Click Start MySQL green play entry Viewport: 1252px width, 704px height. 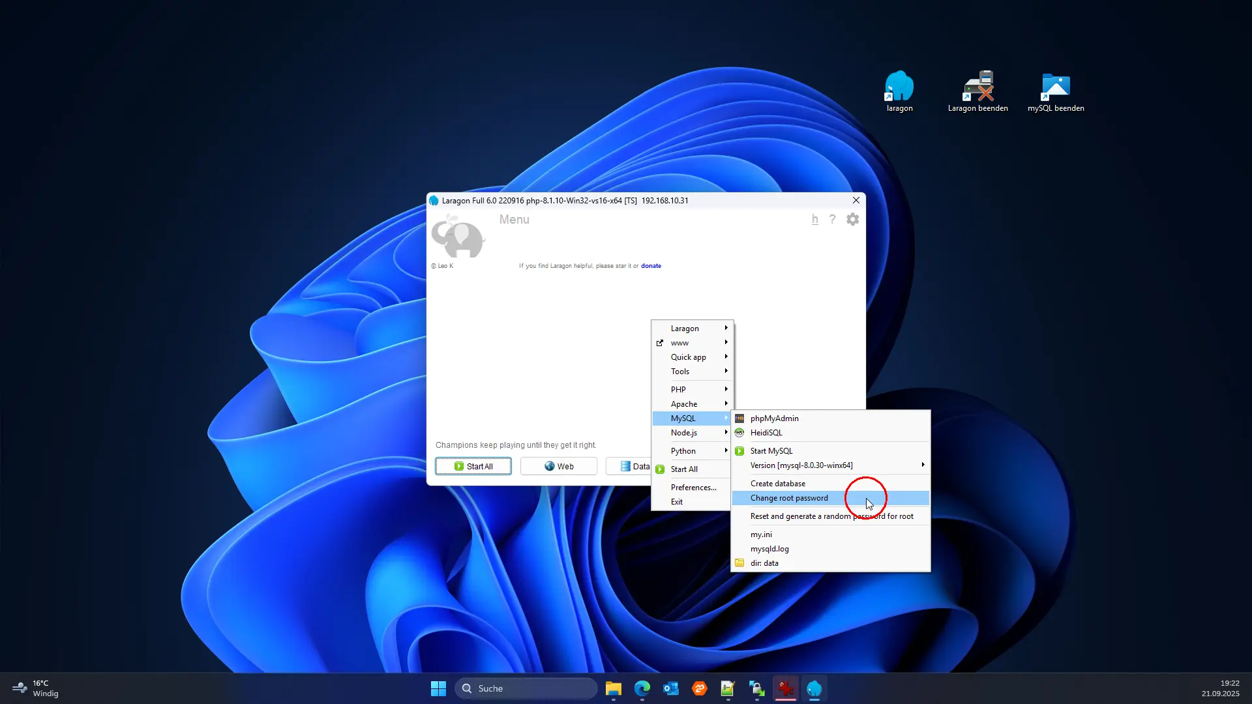click(771, 451)
